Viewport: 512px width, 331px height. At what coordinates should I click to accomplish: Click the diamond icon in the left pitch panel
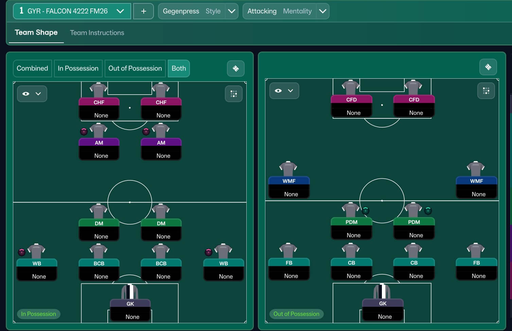click(235, 69)
